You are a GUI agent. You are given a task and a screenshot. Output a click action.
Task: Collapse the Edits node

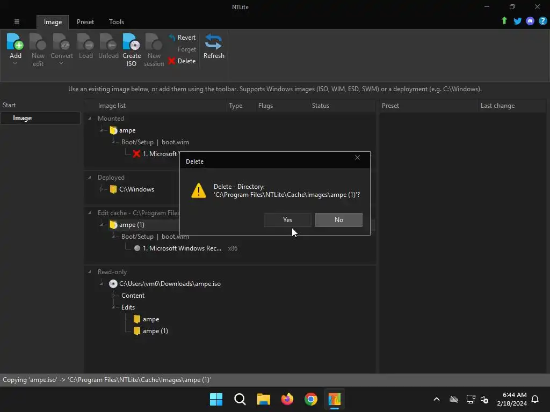click(113, 307)
